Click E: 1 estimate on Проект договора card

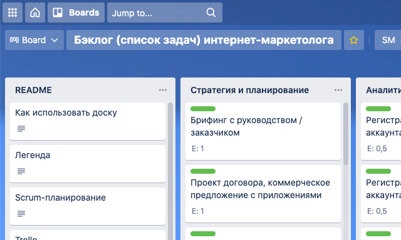198,211
